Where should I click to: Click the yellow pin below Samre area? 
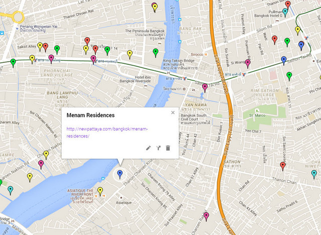(30, 178)
